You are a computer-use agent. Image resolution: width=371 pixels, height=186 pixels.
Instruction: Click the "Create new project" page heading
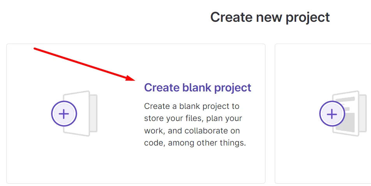(270, 17)
